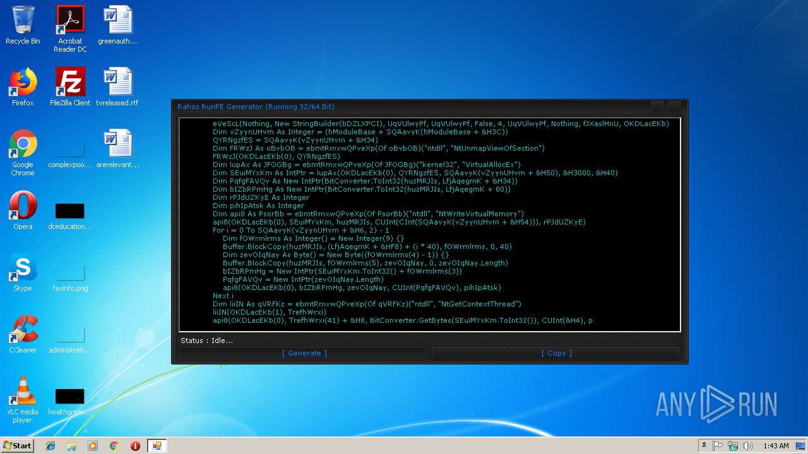Viewport: 808px width, 454px height.
Task: Open Internet Explorer in taskbar
Action: [x=50, y=446]
